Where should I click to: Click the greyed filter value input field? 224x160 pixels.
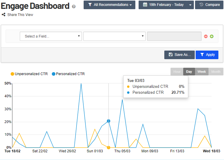click(174, 36)
